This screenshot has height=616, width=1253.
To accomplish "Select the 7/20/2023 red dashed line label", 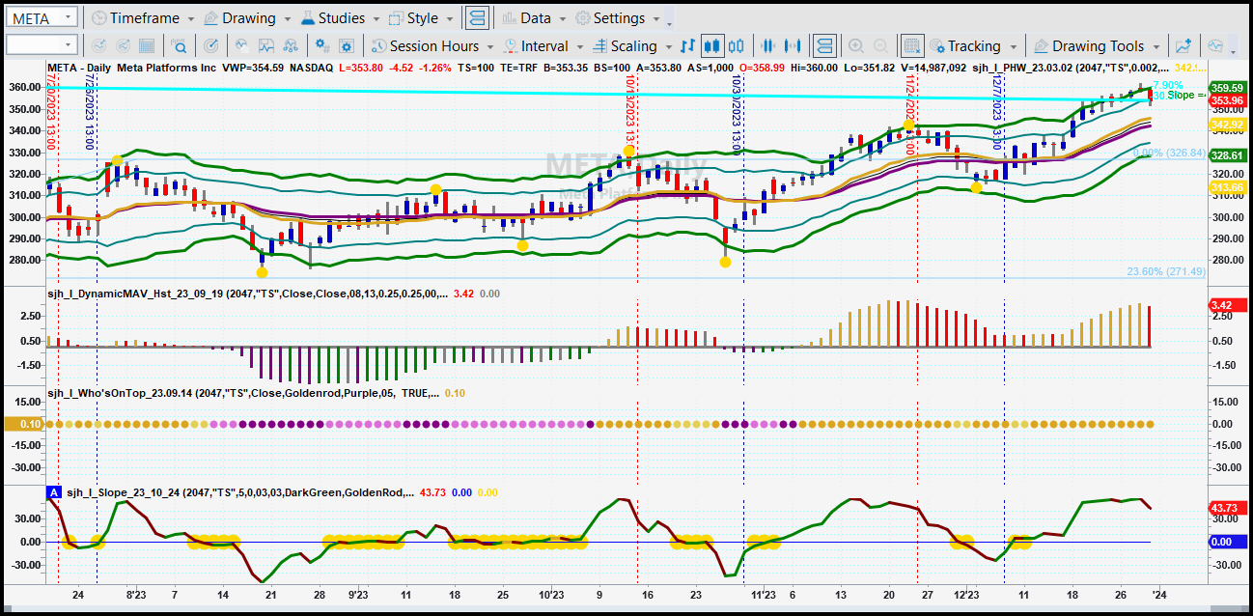I will [51, 111].
